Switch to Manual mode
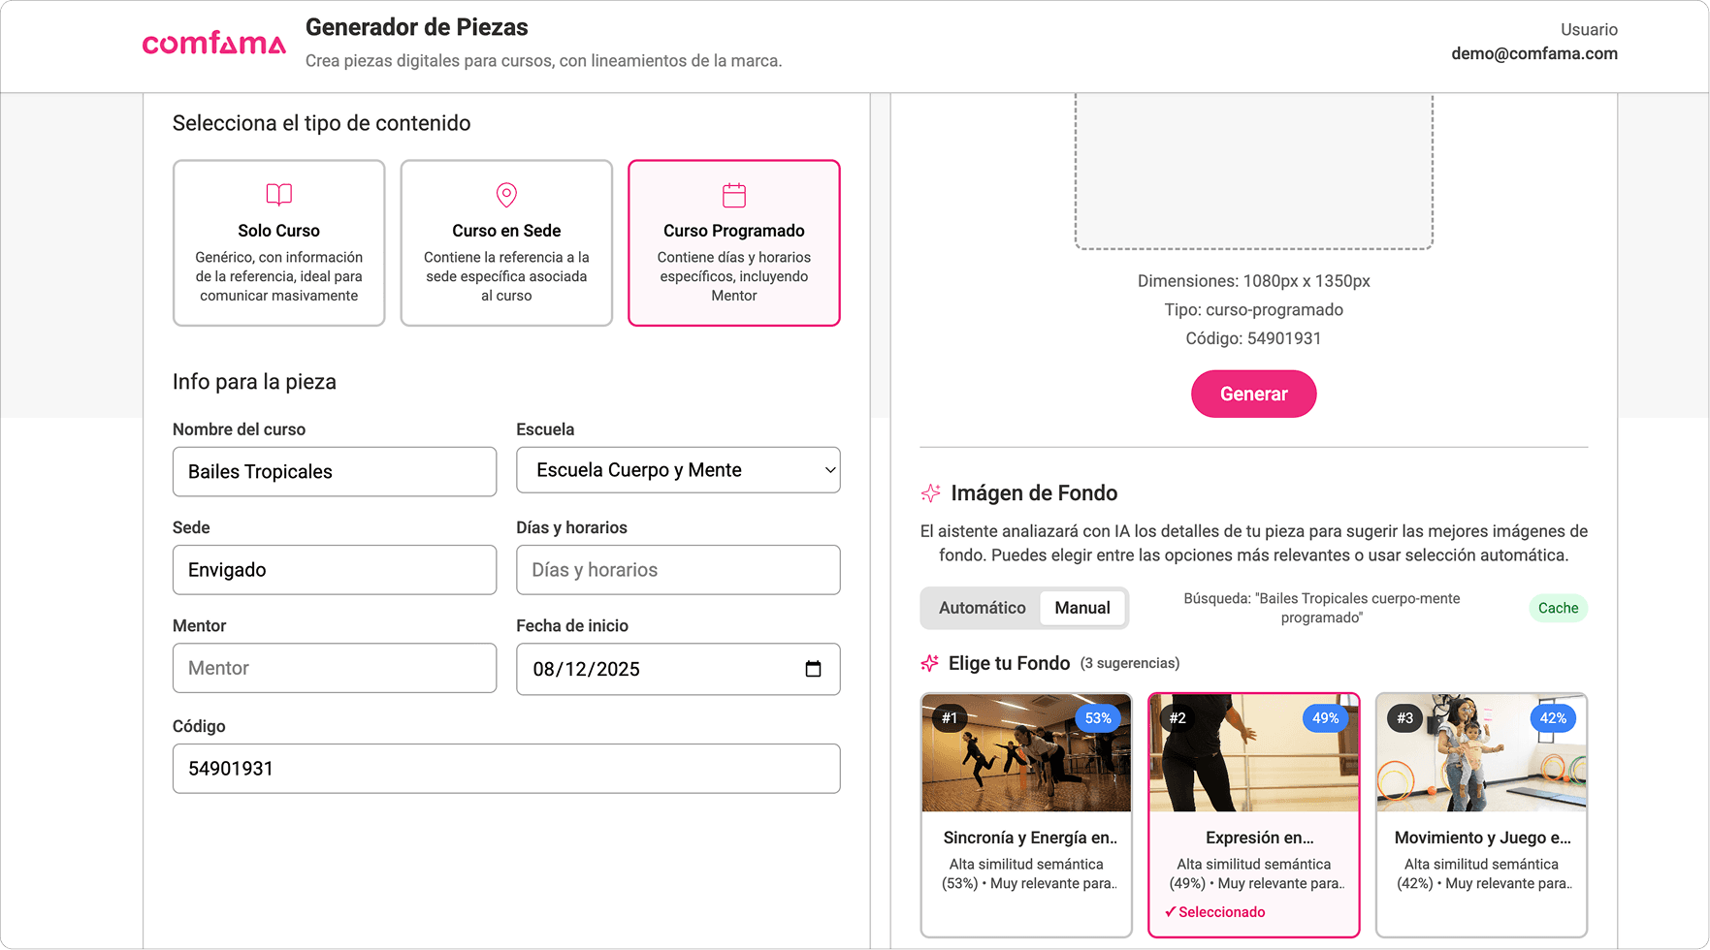The width and height of the screenshot is (1710, 950). click(x=1082, y=608)
